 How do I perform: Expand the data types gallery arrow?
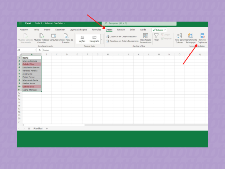tap(102, 39)
